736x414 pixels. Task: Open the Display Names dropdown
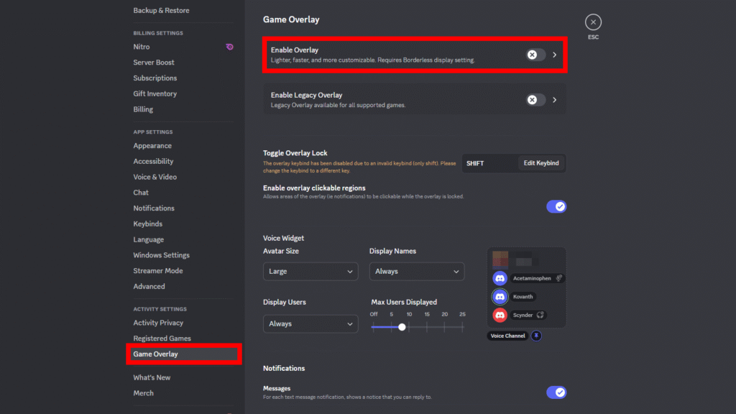(x=417, y=271)
